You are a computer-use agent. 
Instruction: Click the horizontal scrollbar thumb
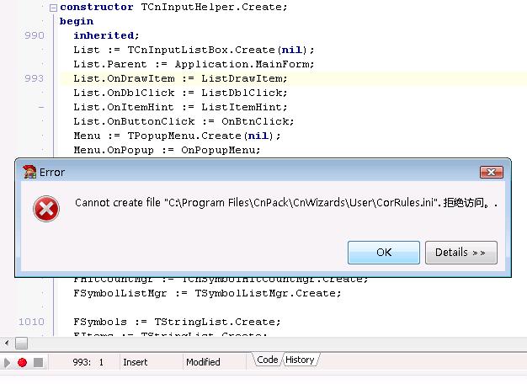(x=21, y=343)
